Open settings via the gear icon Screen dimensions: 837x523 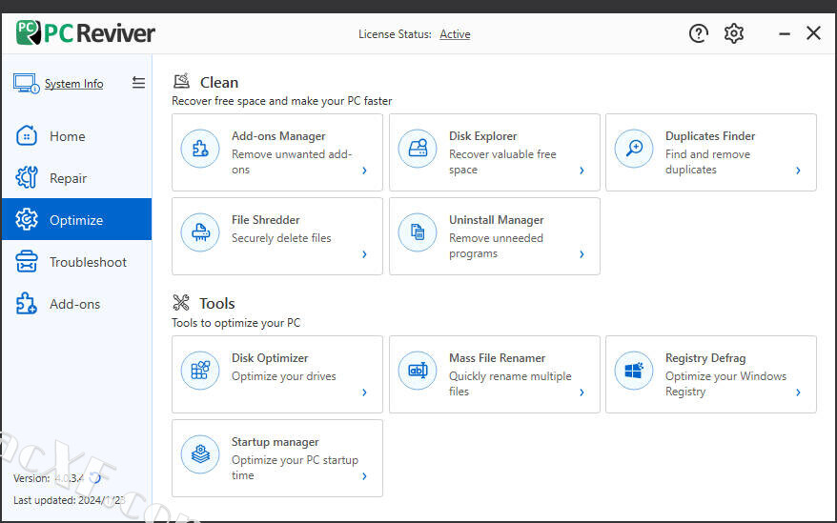pyautogui.click(x=734, y=33)
